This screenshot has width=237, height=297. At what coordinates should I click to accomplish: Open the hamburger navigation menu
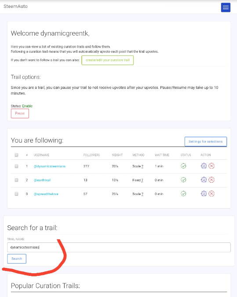coord(226,7)
